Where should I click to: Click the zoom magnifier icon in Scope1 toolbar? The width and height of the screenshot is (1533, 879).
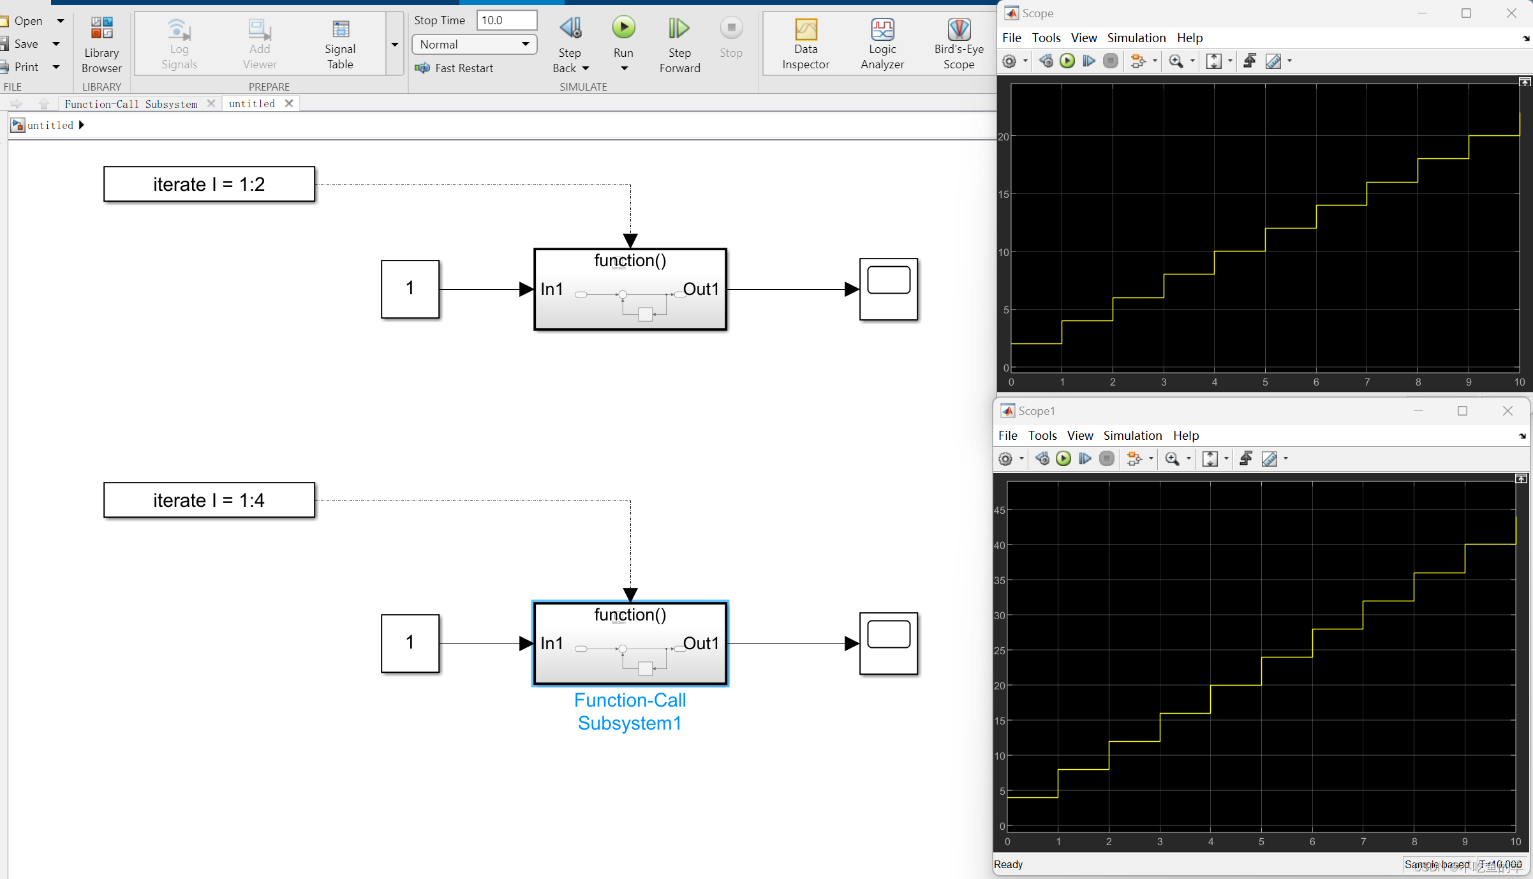pos(1173,458)
